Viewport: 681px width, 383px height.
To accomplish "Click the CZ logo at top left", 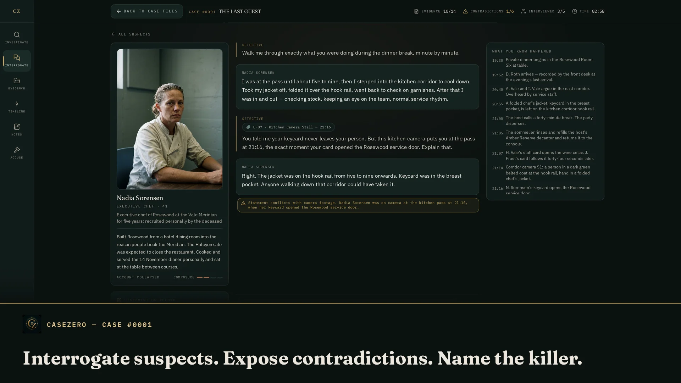I will [17, 11].
